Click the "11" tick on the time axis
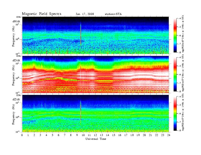 [89, 135]
